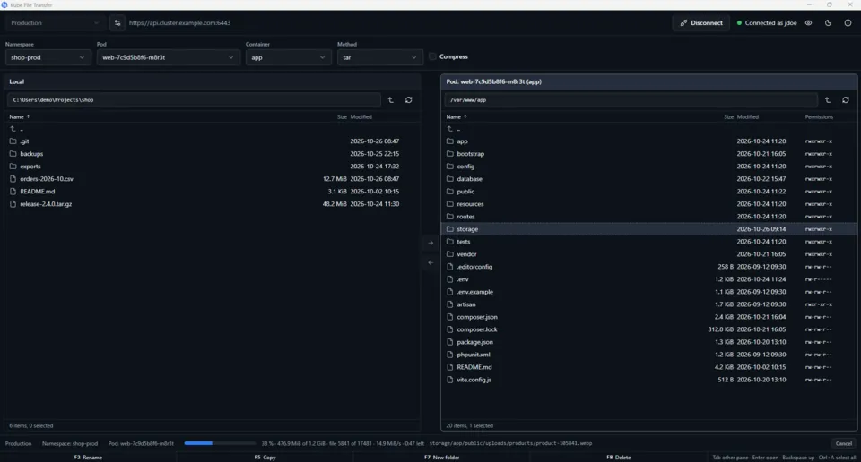The height and width of the screenshot is (462, 861).
Task: Select the exports folder icon
Action: click(13, 167)
